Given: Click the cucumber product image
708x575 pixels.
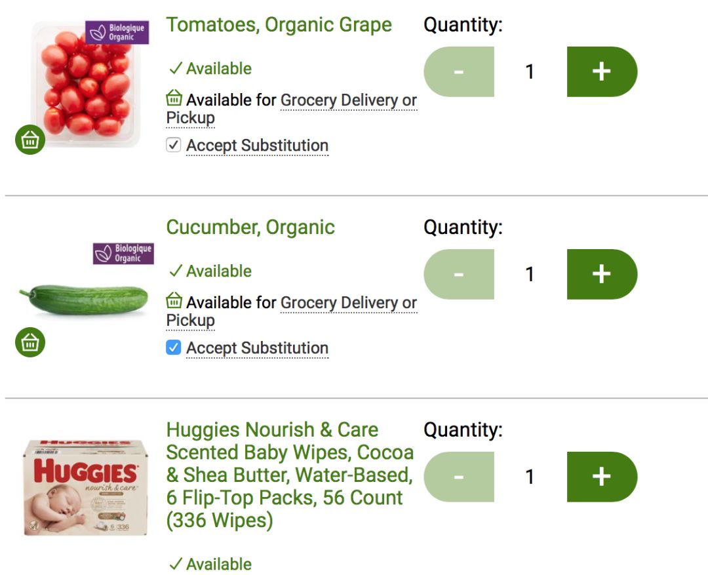Looking at the screenshot, I should click(84, 299).
